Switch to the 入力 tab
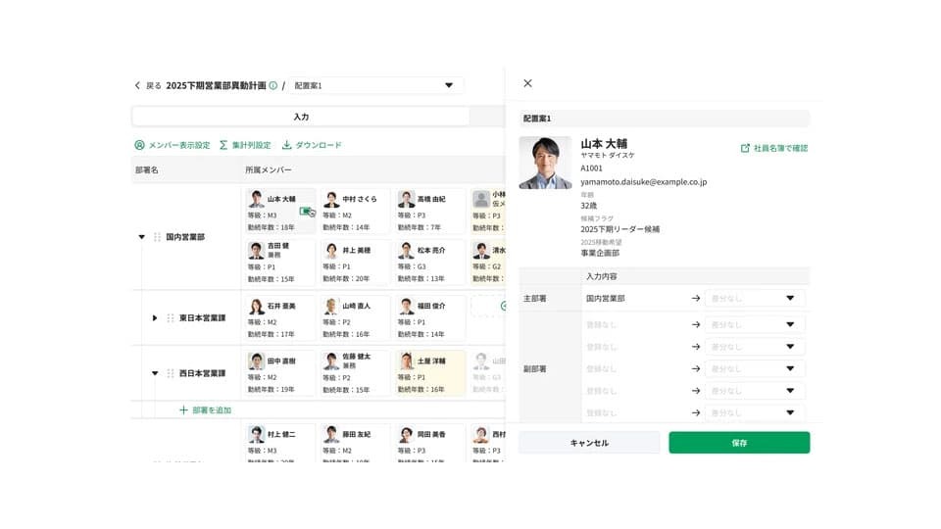This screenshot has width=941, height=529. pyautogui.click(x=301, y=117)
